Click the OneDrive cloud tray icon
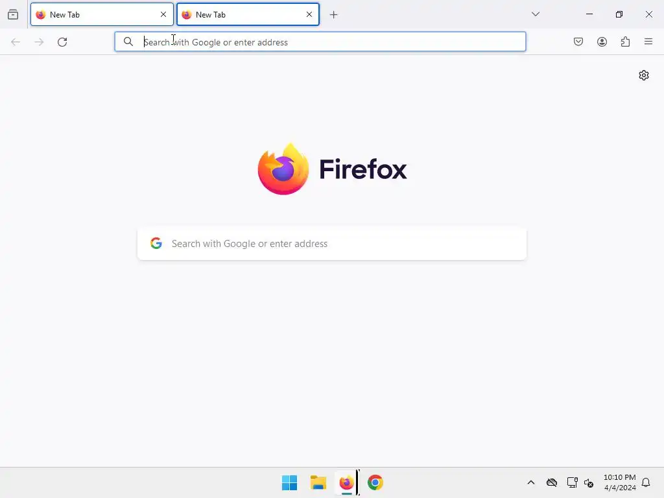The width and height of the screenshot is (664, 498). (x=552, y=482)
